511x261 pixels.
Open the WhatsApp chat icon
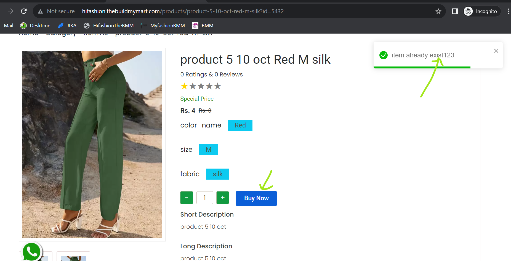(x=32, y=252)
